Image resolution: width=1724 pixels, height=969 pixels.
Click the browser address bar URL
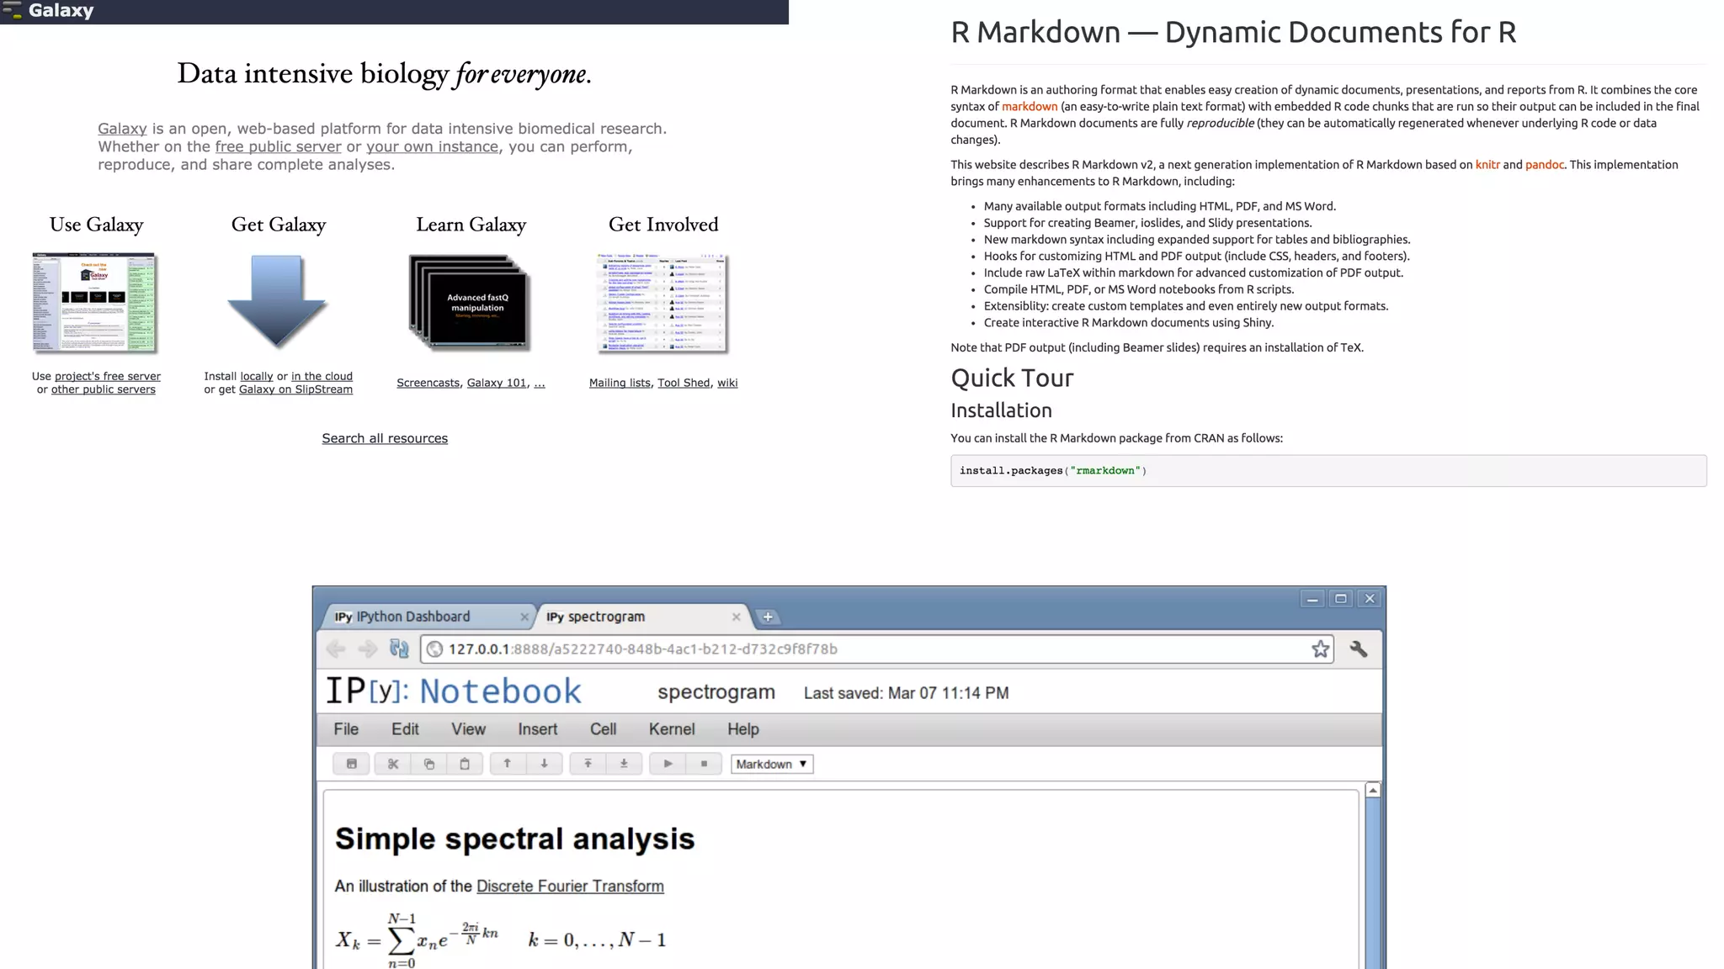click(642, 649)
